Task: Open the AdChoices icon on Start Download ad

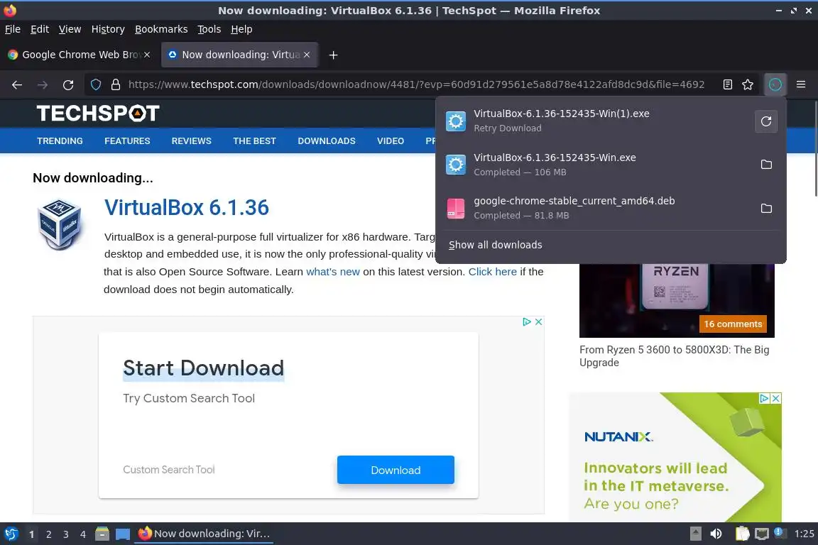Action: (527, 321)
